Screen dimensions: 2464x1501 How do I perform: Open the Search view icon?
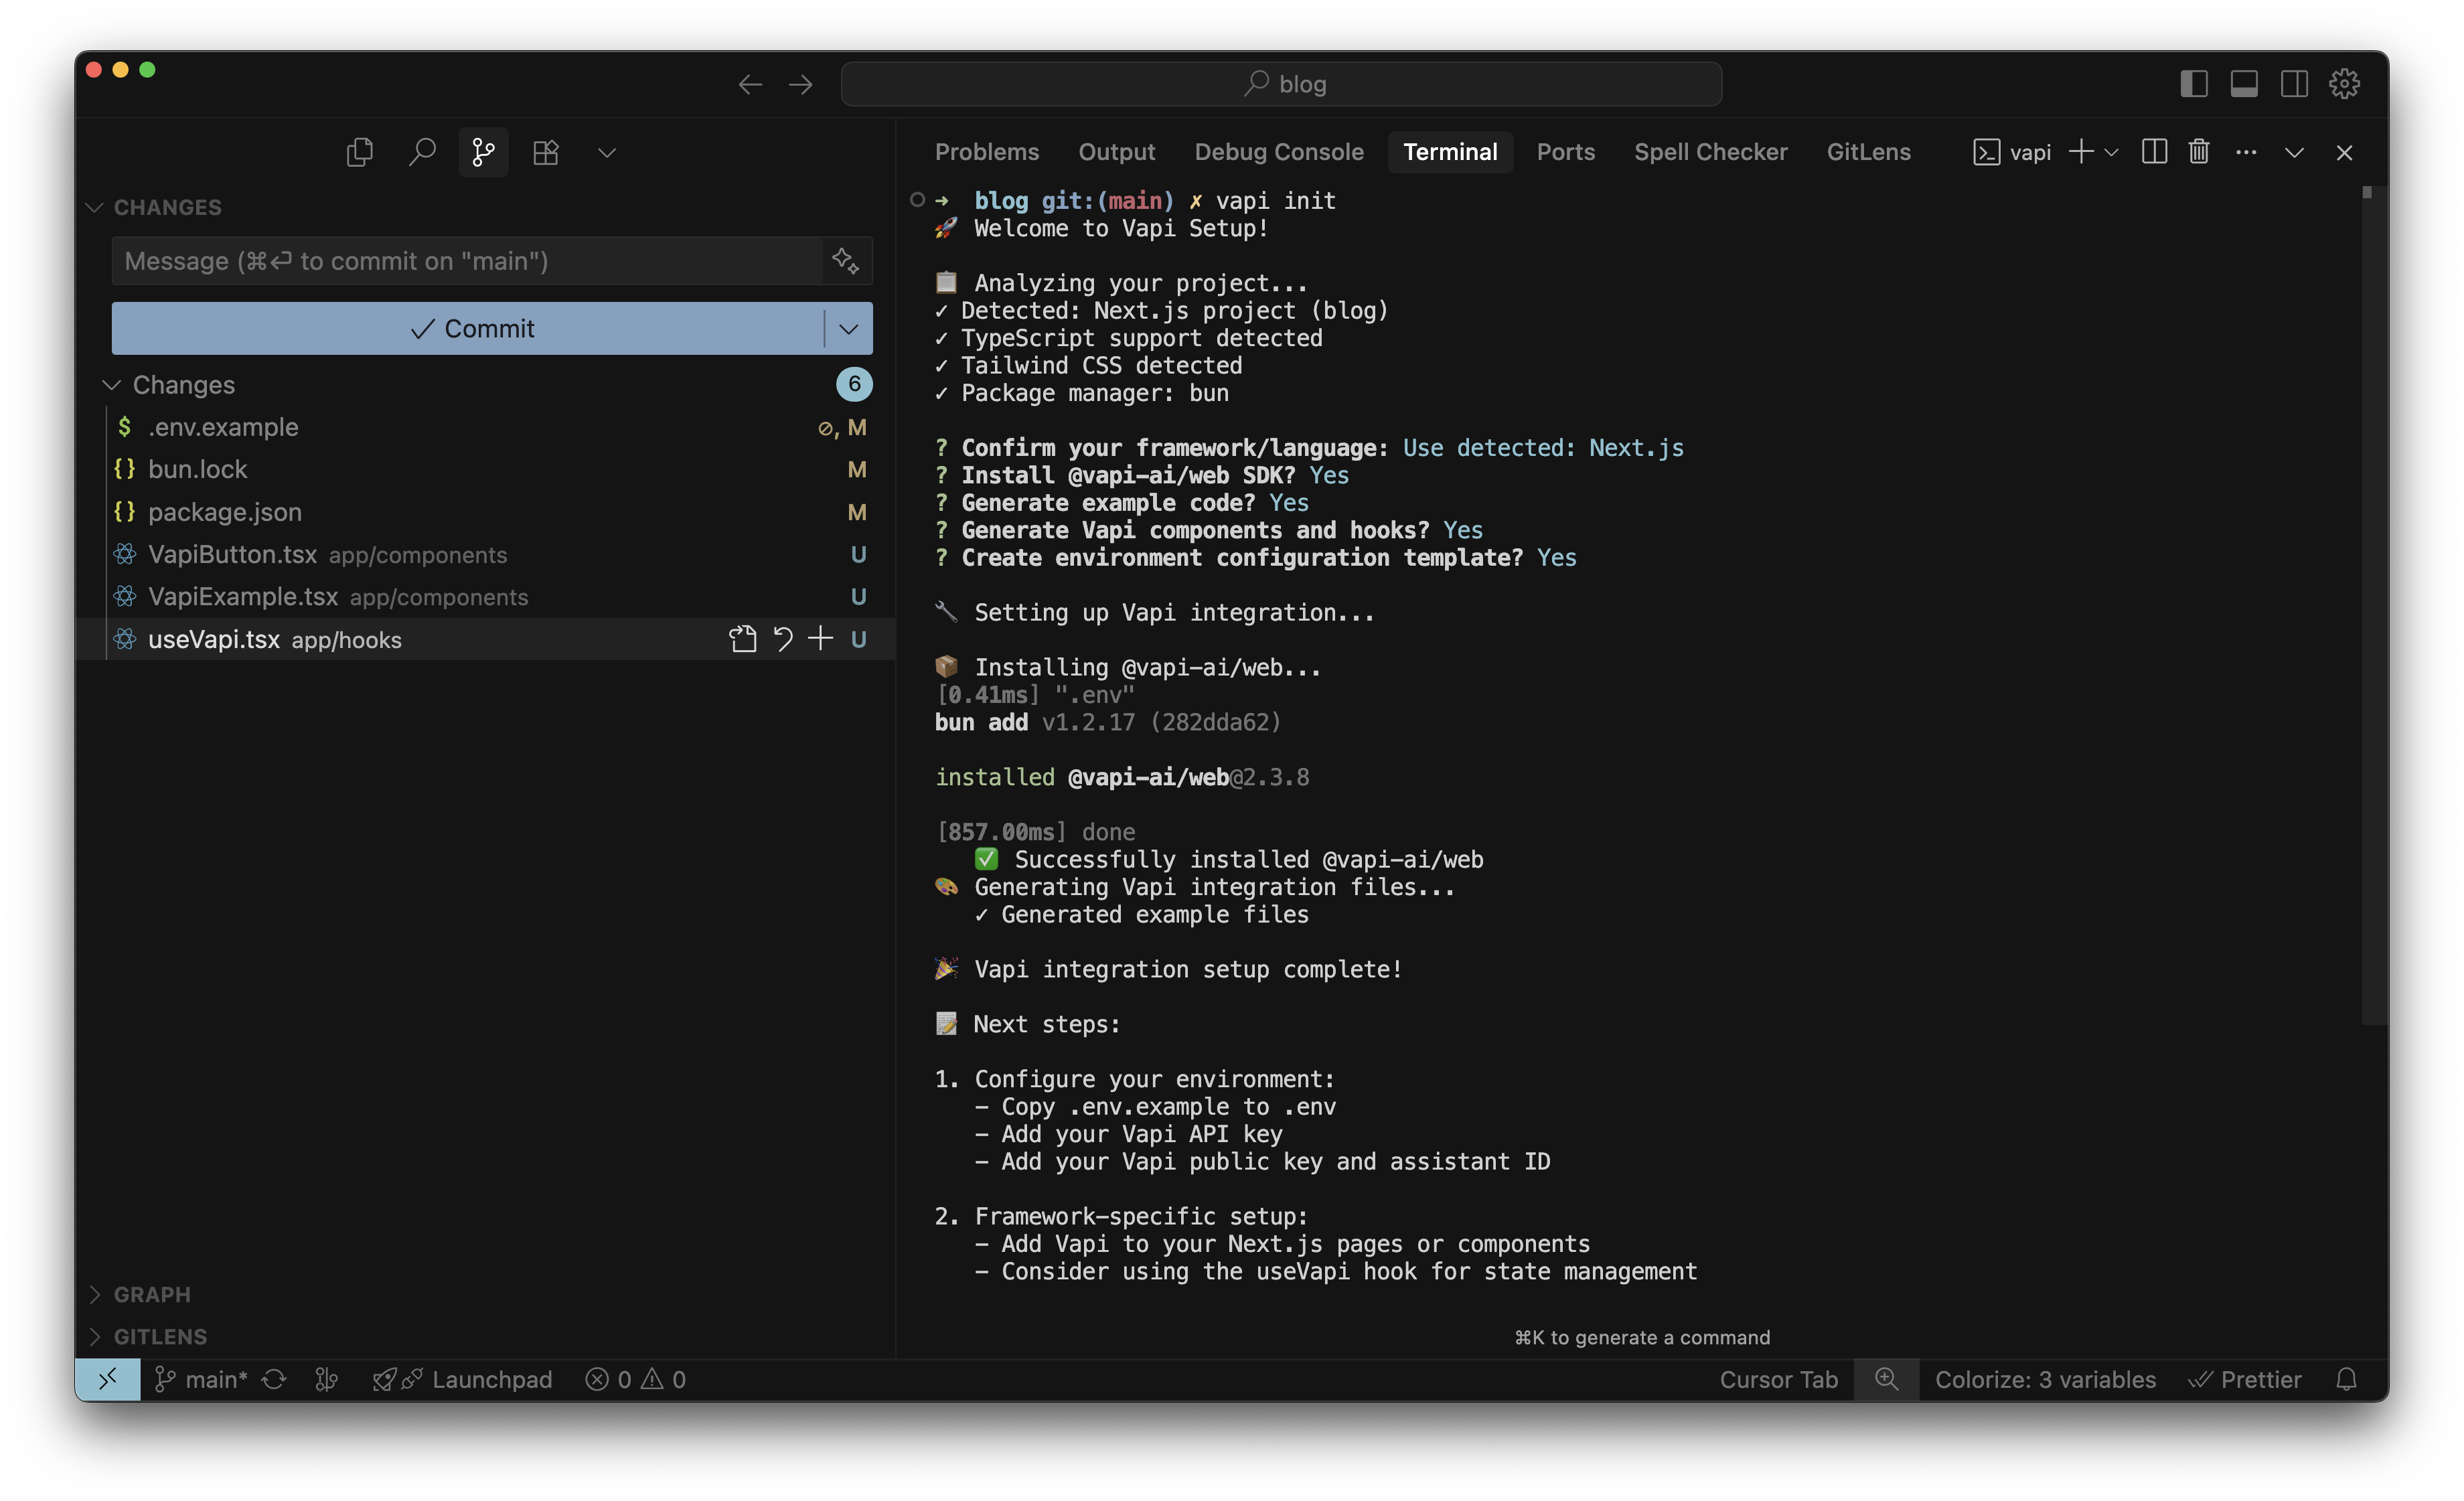422,152
